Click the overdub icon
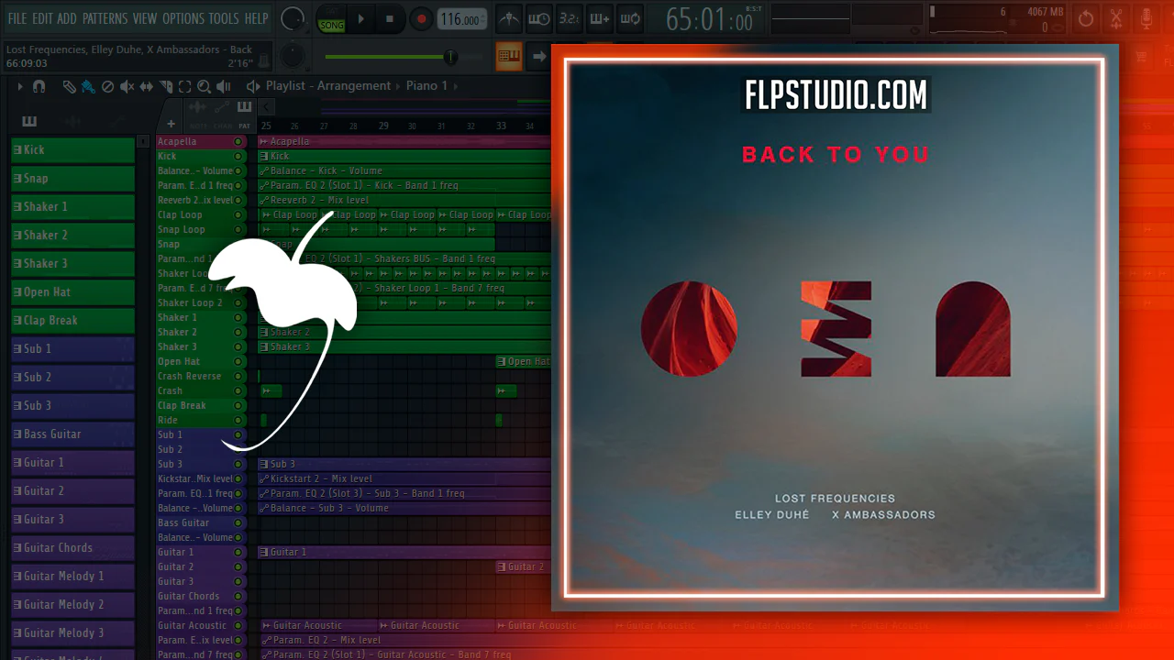 click(600, 18)
